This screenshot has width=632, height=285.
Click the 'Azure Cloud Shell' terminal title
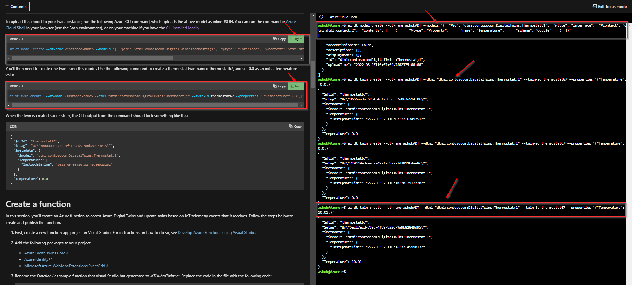(x=343, y=17)
